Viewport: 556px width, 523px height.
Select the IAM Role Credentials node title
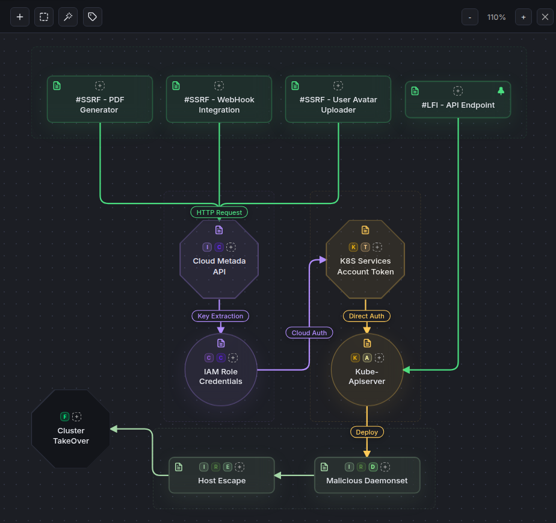221,377
